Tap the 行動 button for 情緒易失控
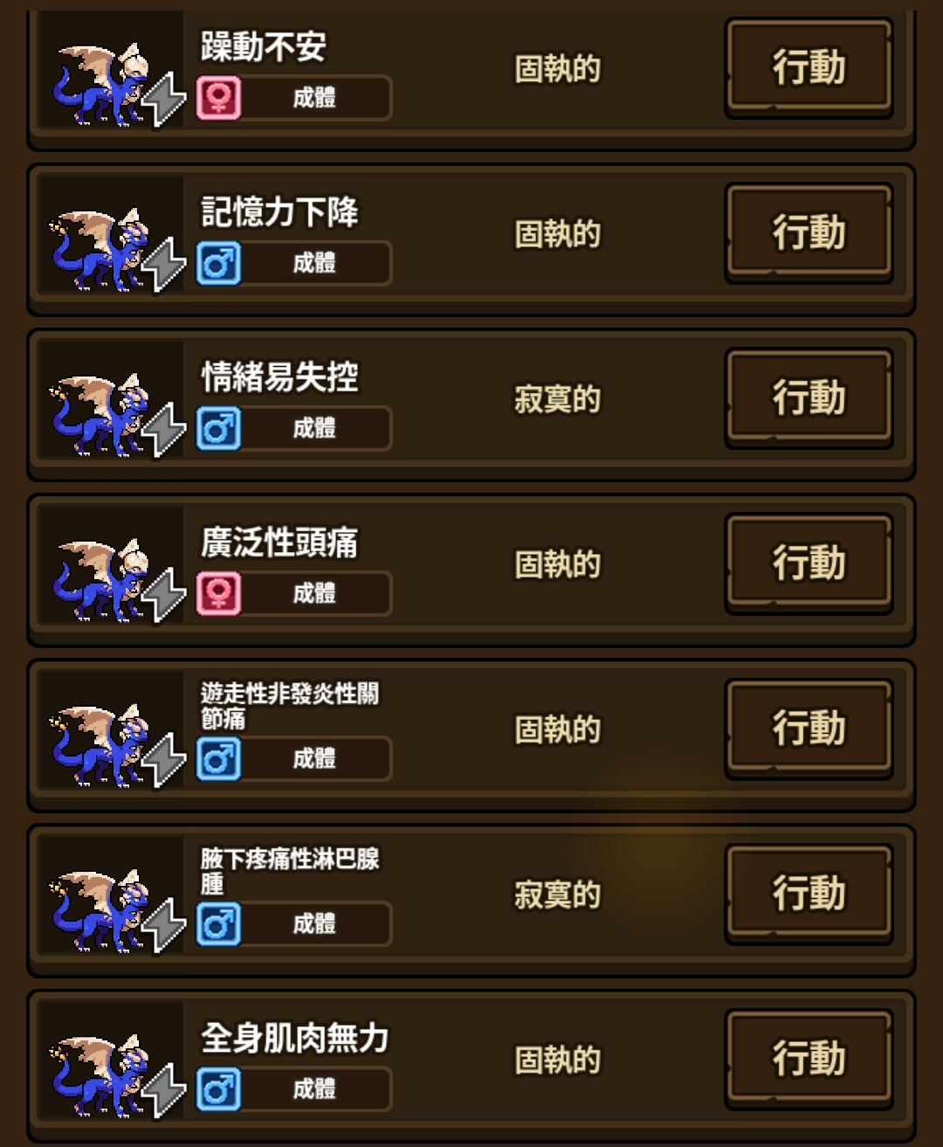Image resolution: width=943 pixels, height=1147 pixels. (809, 398)
